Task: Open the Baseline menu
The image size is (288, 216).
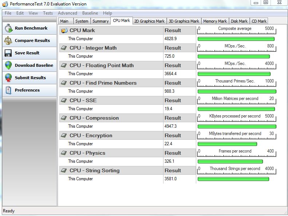Action: 90,13
